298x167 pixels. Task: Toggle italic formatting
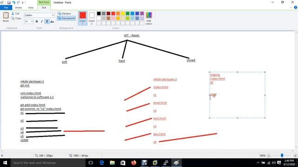(x=41, y=21)
